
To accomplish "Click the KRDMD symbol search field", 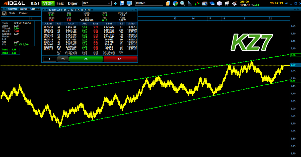I will (149, 3).
